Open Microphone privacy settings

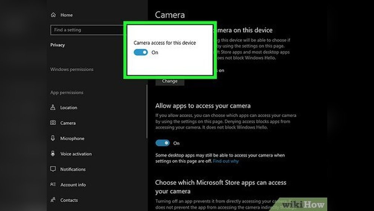[72, 139]
